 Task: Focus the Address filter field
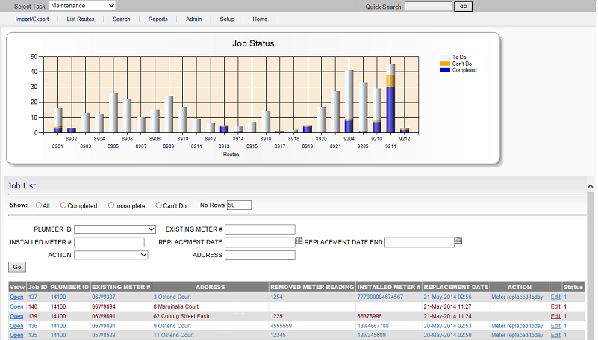pos(260,255)
